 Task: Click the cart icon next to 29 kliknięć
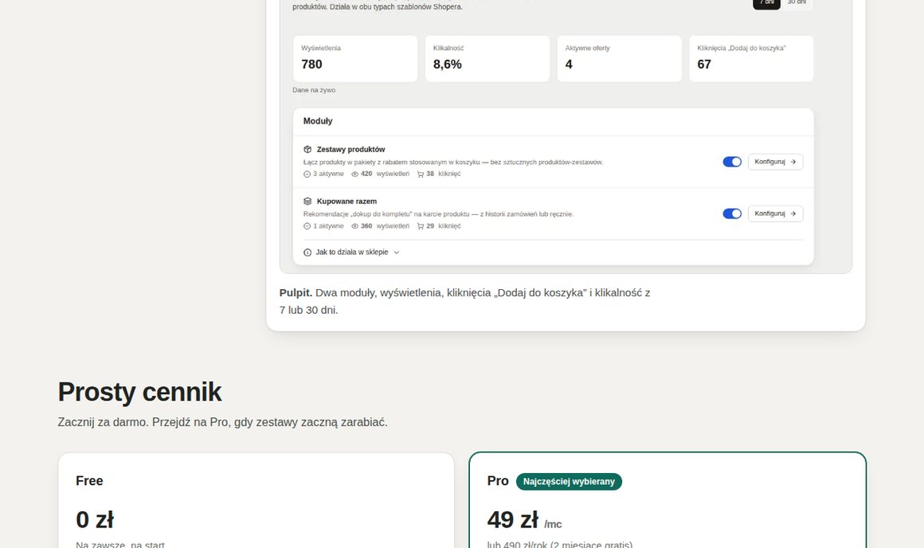420,226
